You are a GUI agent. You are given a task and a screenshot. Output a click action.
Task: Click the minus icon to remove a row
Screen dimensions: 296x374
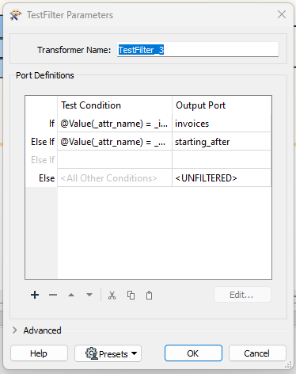pos(53,295)
